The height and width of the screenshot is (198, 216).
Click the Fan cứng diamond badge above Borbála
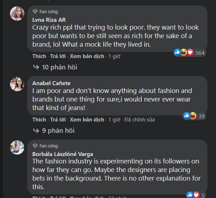35,146
